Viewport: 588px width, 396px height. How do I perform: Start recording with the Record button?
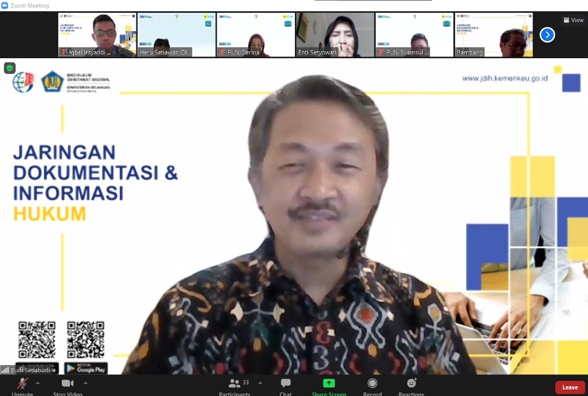[372, 387]
